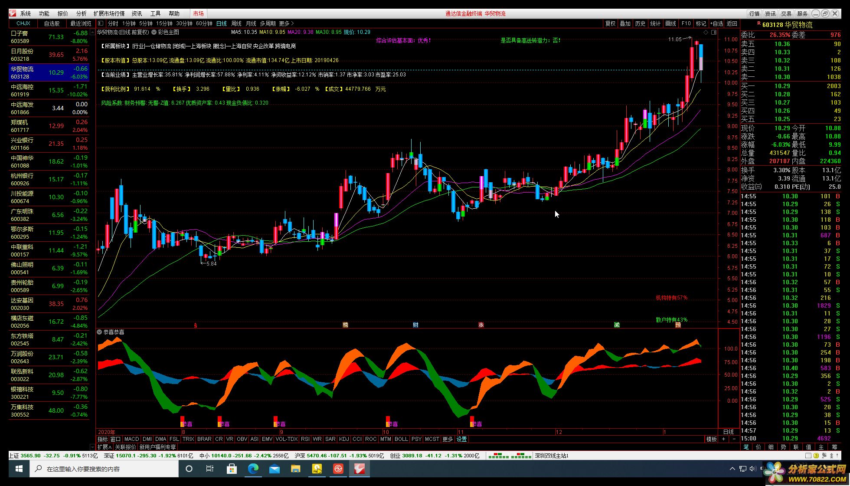This screenshot has width=850, height=486.
Task: Switch to 日线 daily period
Action: pyautogui.click(x=222, y=23)
